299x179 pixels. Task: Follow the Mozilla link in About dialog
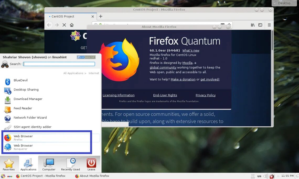187,63
